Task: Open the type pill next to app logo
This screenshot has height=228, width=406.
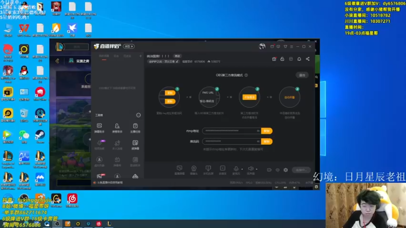Action: coord(129,46)
